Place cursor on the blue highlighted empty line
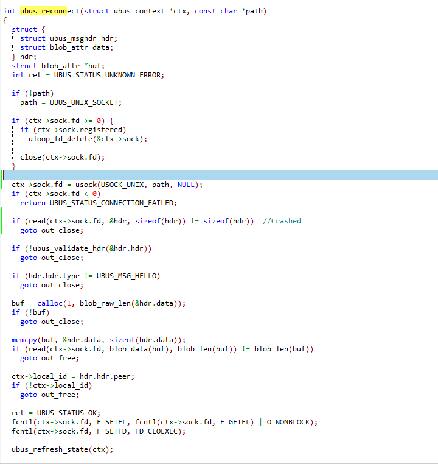438x464 pixels. pos(219,175)
